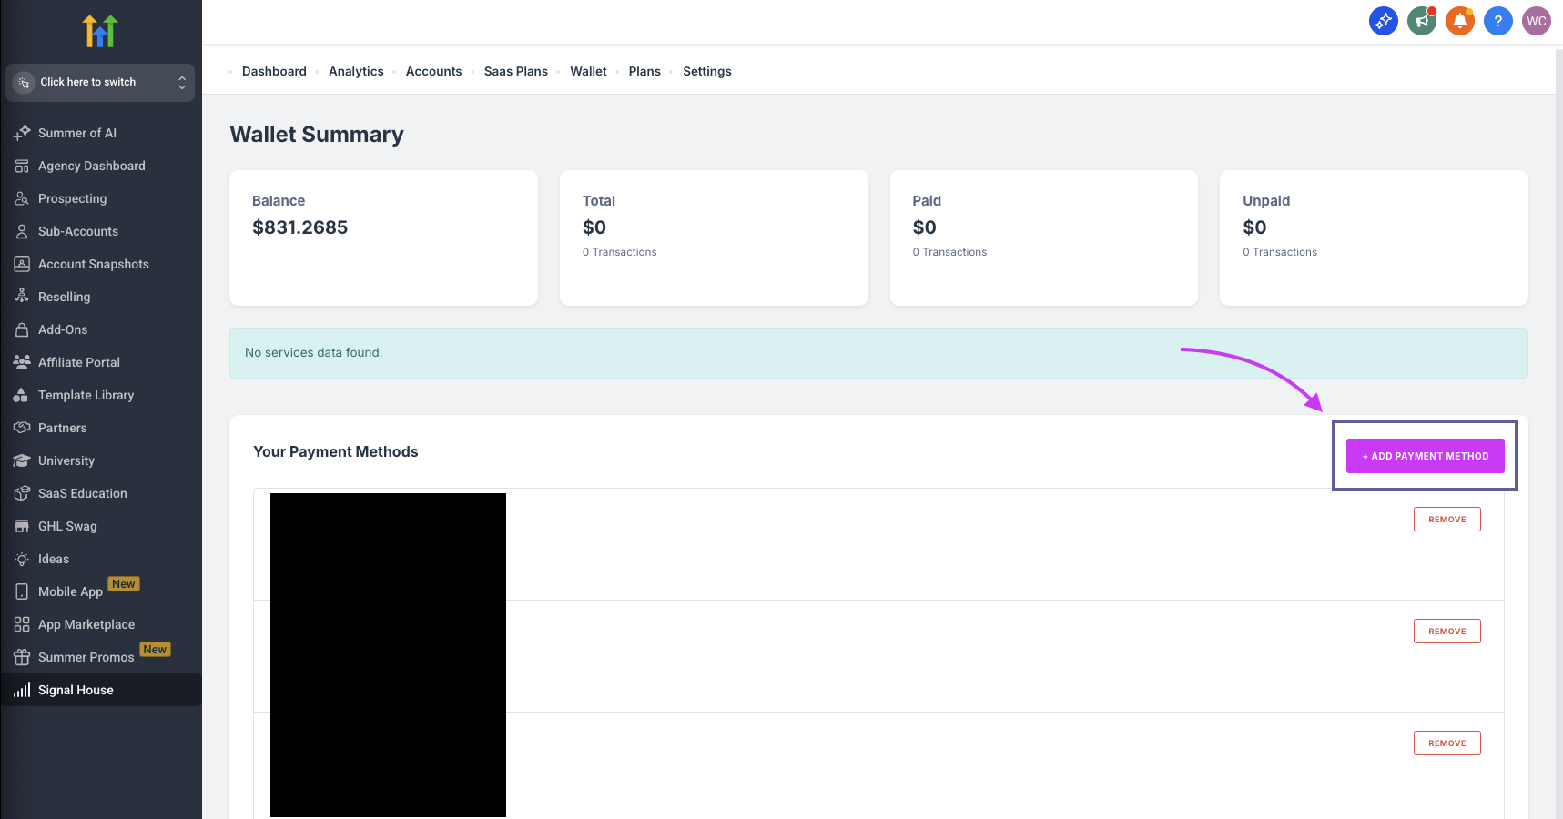The image size is (1563, 819).
Task: Click the SaaS Education cube icon
Action: 22,493
